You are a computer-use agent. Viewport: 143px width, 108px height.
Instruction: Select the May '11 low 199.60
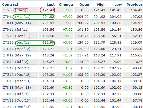115,23
